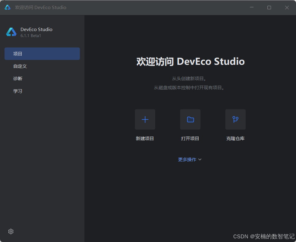Click the 从头创建新项目 description text
Image resolution: width=296 pixels, height=242 pixels.
click(x=189, y=79)
